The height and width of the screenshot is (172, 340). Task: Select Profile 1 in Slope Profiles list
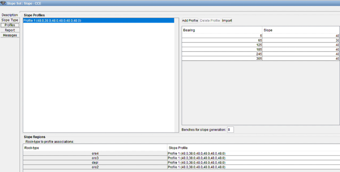coord(98,20)
